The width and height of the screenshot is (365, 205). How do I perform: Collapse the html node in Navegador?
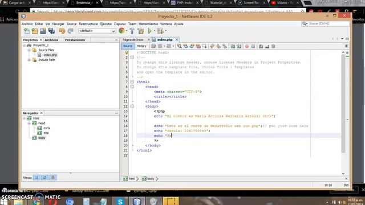click(x=24, y=118)
